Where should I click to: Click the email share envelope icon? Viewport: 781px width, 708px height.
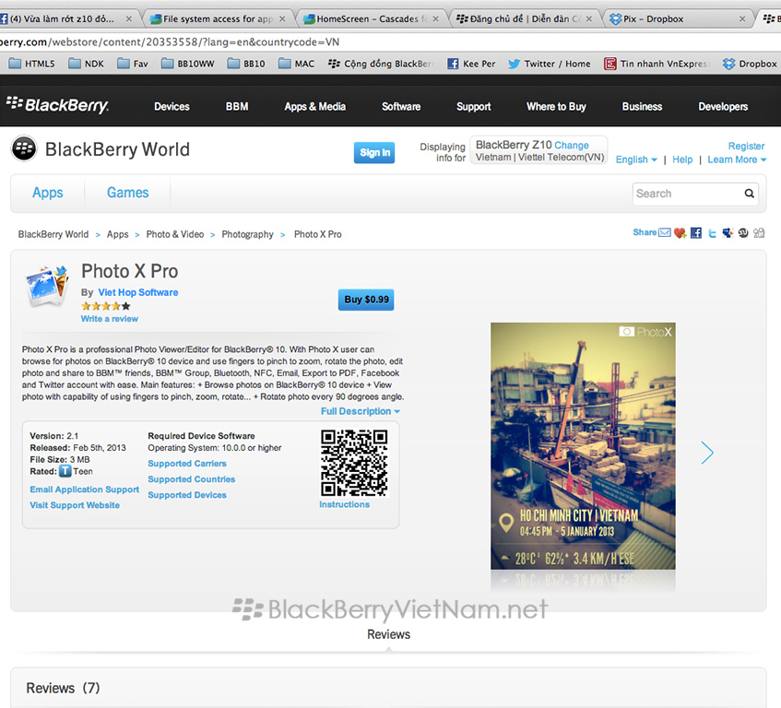point(664,233)
